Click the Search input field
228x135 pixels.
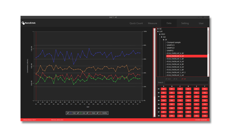(x=186, y=83)
